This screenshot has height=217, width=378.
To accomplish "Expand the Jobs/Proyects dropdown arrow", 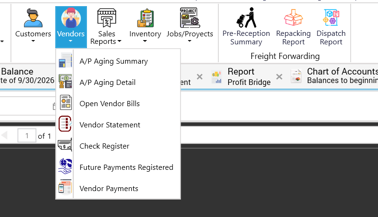I will (190, 41).
